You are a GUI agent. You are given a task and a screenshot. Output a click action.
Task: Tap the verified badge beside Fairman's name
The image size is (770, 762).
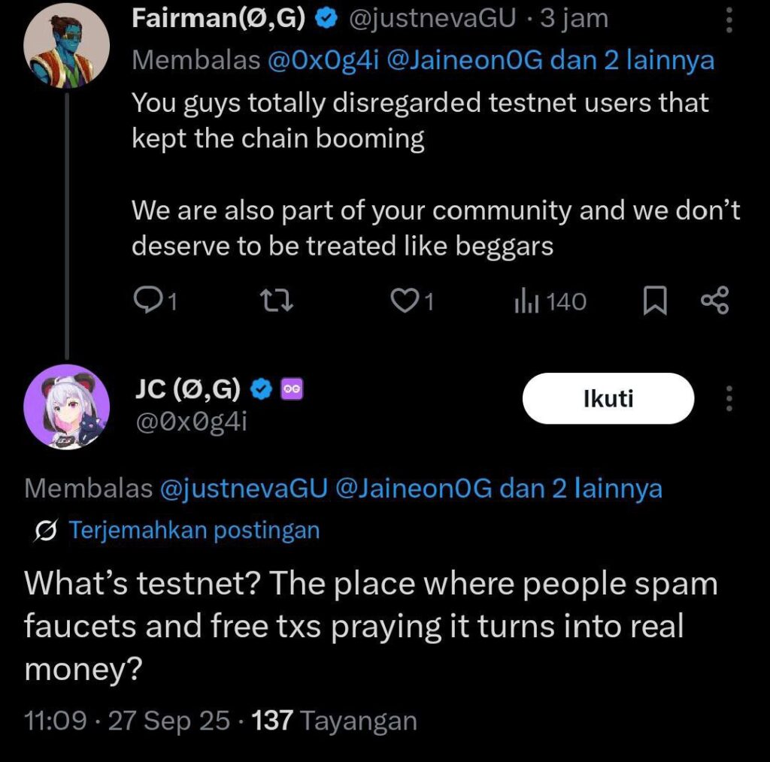pyautogui.click(x=326, y=19)
